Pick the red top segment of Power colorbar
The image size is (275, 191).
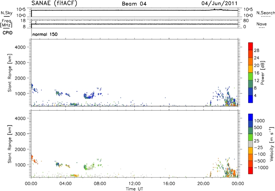tap(251, 46)
